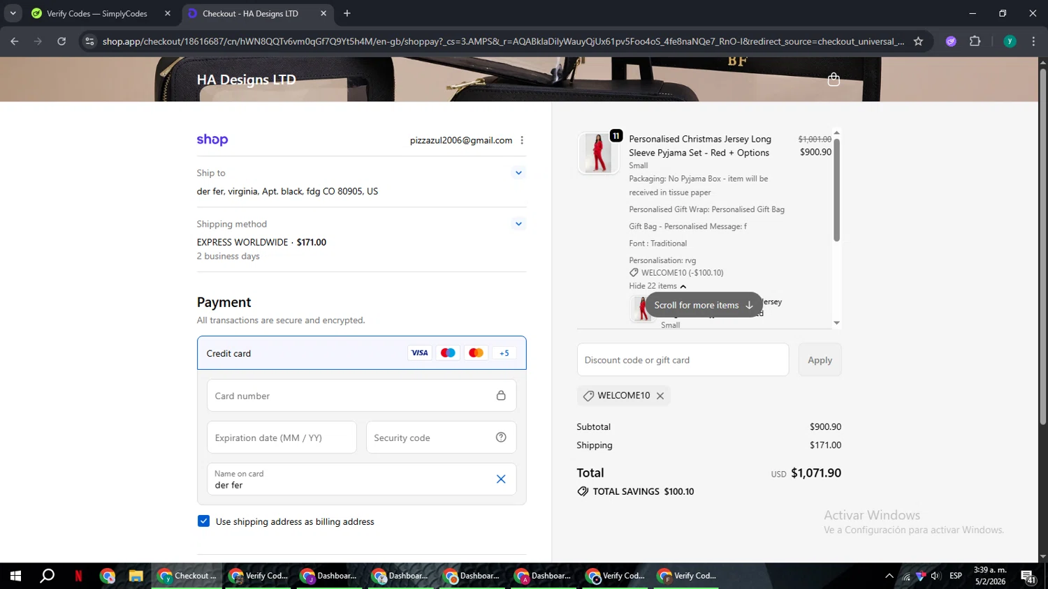This screenshot has width=1048, height=589.
Task: Open a new browser tab
Action: [x=347, y=13]
